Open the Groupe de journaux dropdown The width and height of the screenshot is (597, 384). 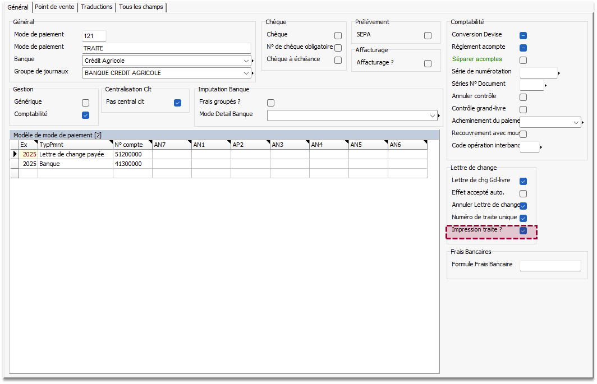246,73
